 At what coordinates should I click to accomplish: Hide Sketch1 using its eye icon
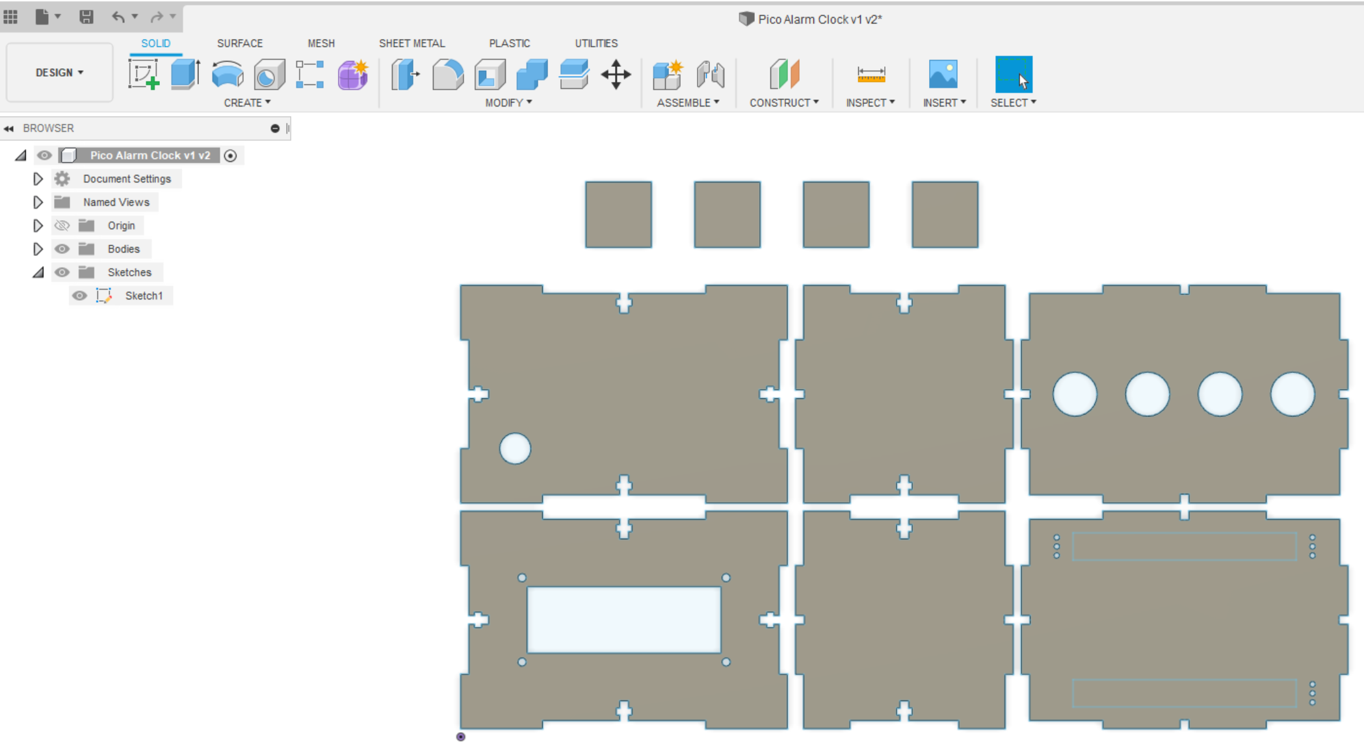tap(79, 296)
